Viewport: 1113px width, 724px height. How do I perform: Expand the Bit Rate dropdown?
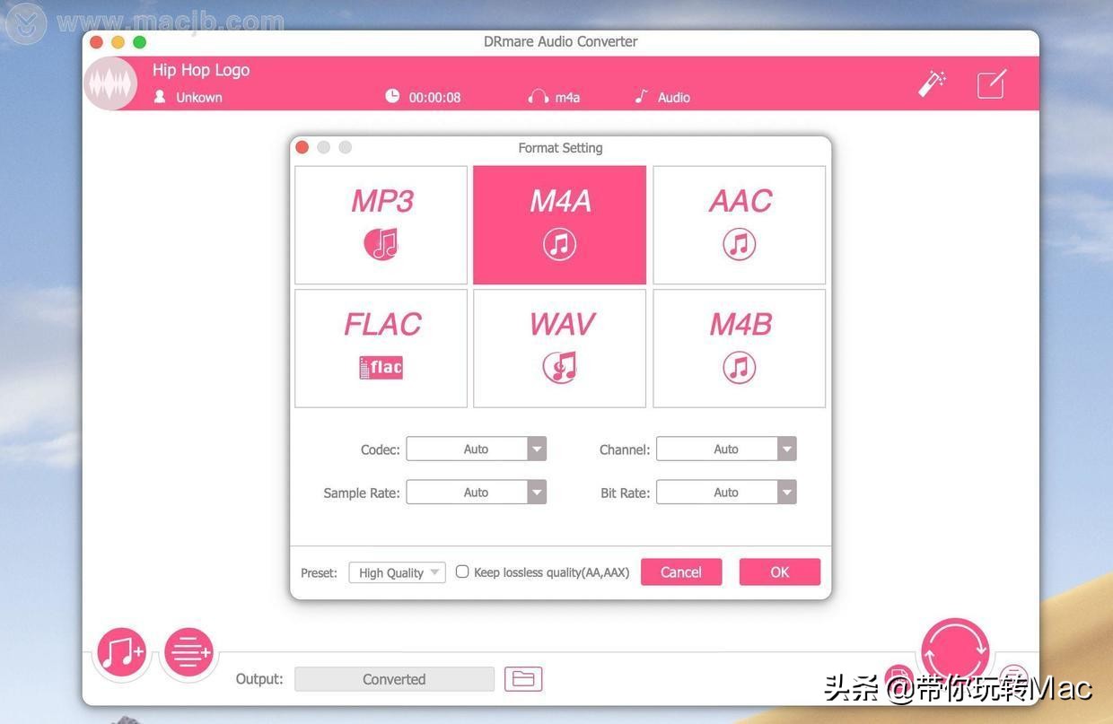(726, 492)
